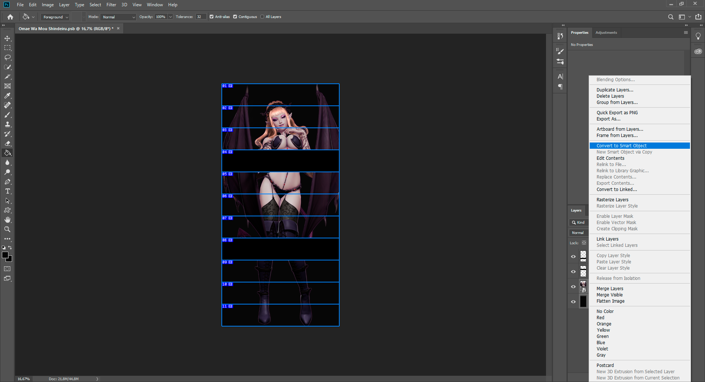Open the Paint Bucket tool preset picker
Image resolution: width=705 pixels, height=382 pixels.
tap(29, 17)
